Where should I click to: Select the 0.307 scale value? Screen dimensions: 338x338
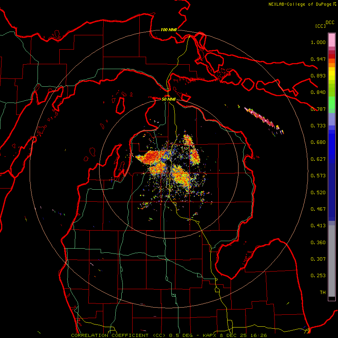coord(318,259)
